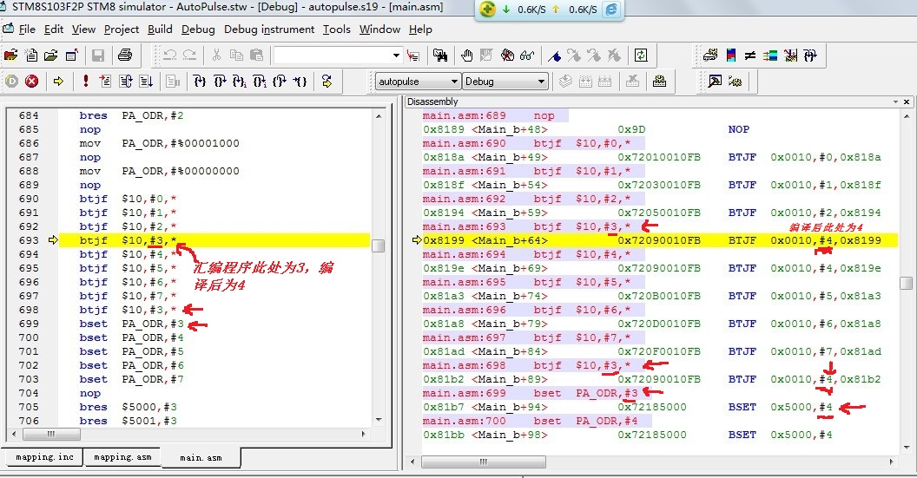Click the hammer window icon
Screen dimensions: 917x478
(715, 82)
